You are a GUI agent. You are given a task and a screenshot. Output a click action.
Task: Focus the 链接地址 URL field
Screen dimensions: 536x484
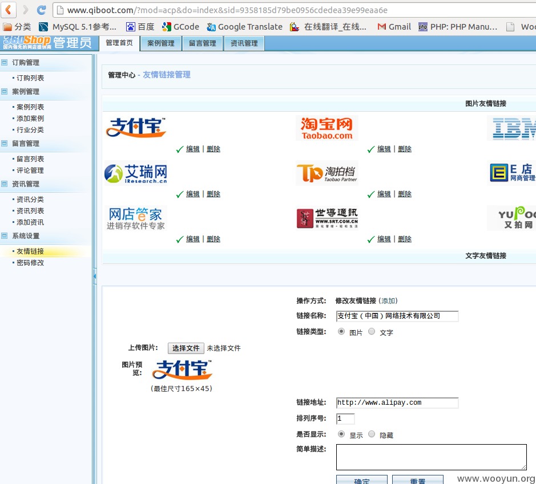pyautogui.click(x=397, y=403)
